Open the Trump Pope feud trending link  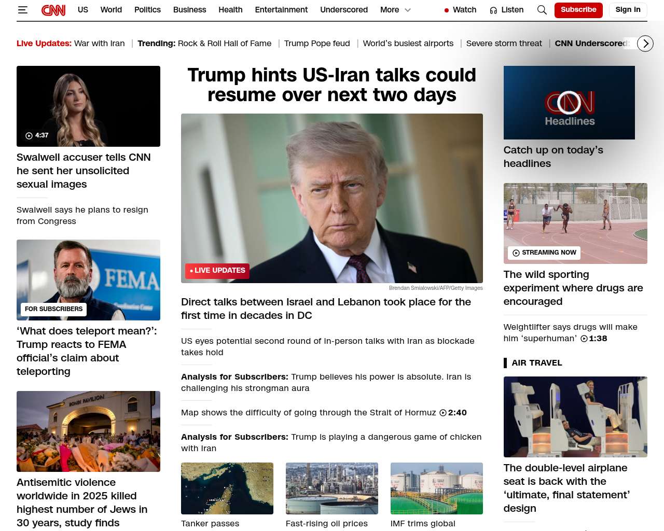click(317, 44)
